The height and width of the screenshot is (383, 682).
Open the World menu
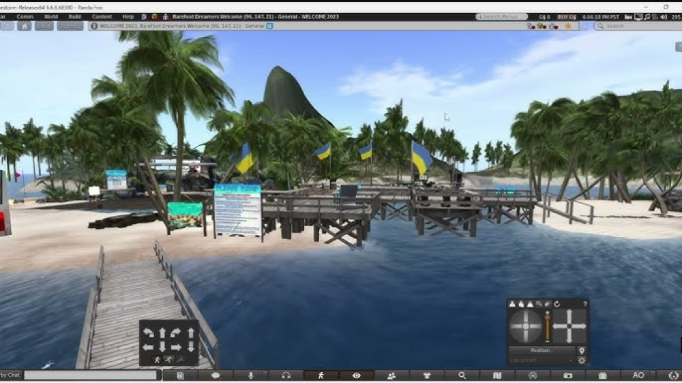coord(50,16)
